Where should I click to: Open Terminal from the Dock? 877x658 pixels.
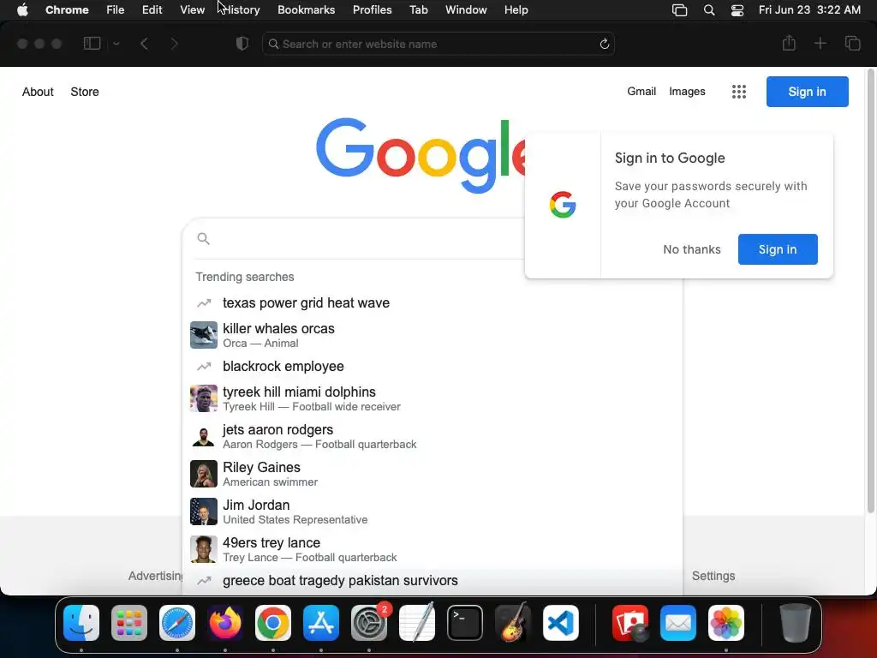465,623
